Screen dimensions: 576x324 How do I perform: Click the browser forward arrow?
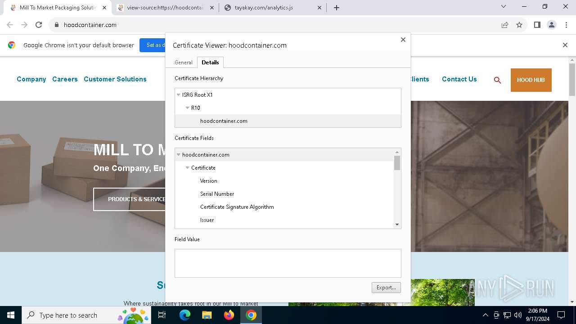24,25
